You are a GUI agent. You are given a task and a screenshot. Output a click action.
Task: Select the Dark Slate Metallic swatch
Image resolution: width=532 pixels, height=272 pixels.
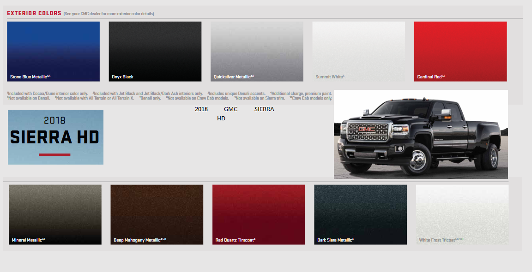pyautogui.click(x=360, y=214)
